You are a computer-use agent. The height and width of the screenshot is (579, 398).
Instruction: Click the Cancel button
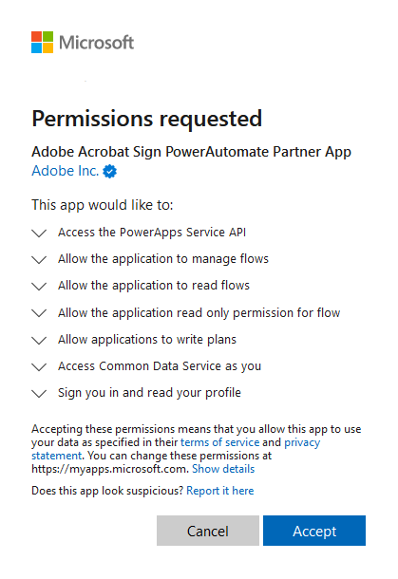coord(208,531)
